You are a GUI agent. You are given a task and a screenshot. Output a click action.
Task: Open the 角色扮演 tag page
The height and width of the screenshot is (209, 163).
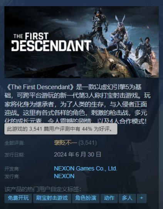click(86, 198)
